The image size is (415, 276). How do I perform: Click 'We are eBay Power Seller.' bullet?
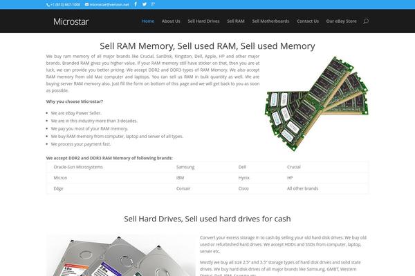click(76, 113)
